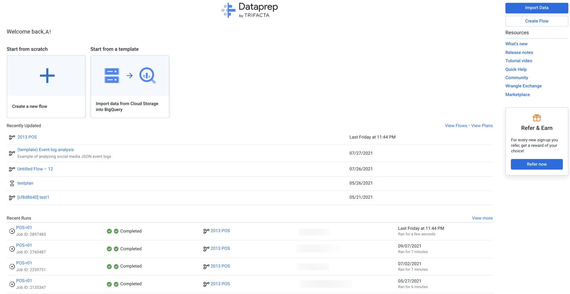Open the What's new resource link

click(x=516, y=44)
